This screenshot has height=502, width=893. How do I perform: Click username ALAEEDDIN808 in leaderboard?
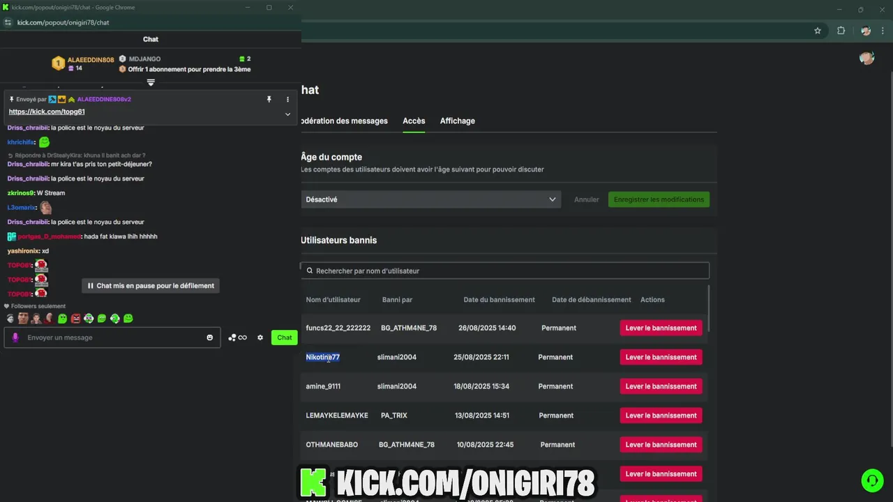pyautogui.click(x=91, y=60)
